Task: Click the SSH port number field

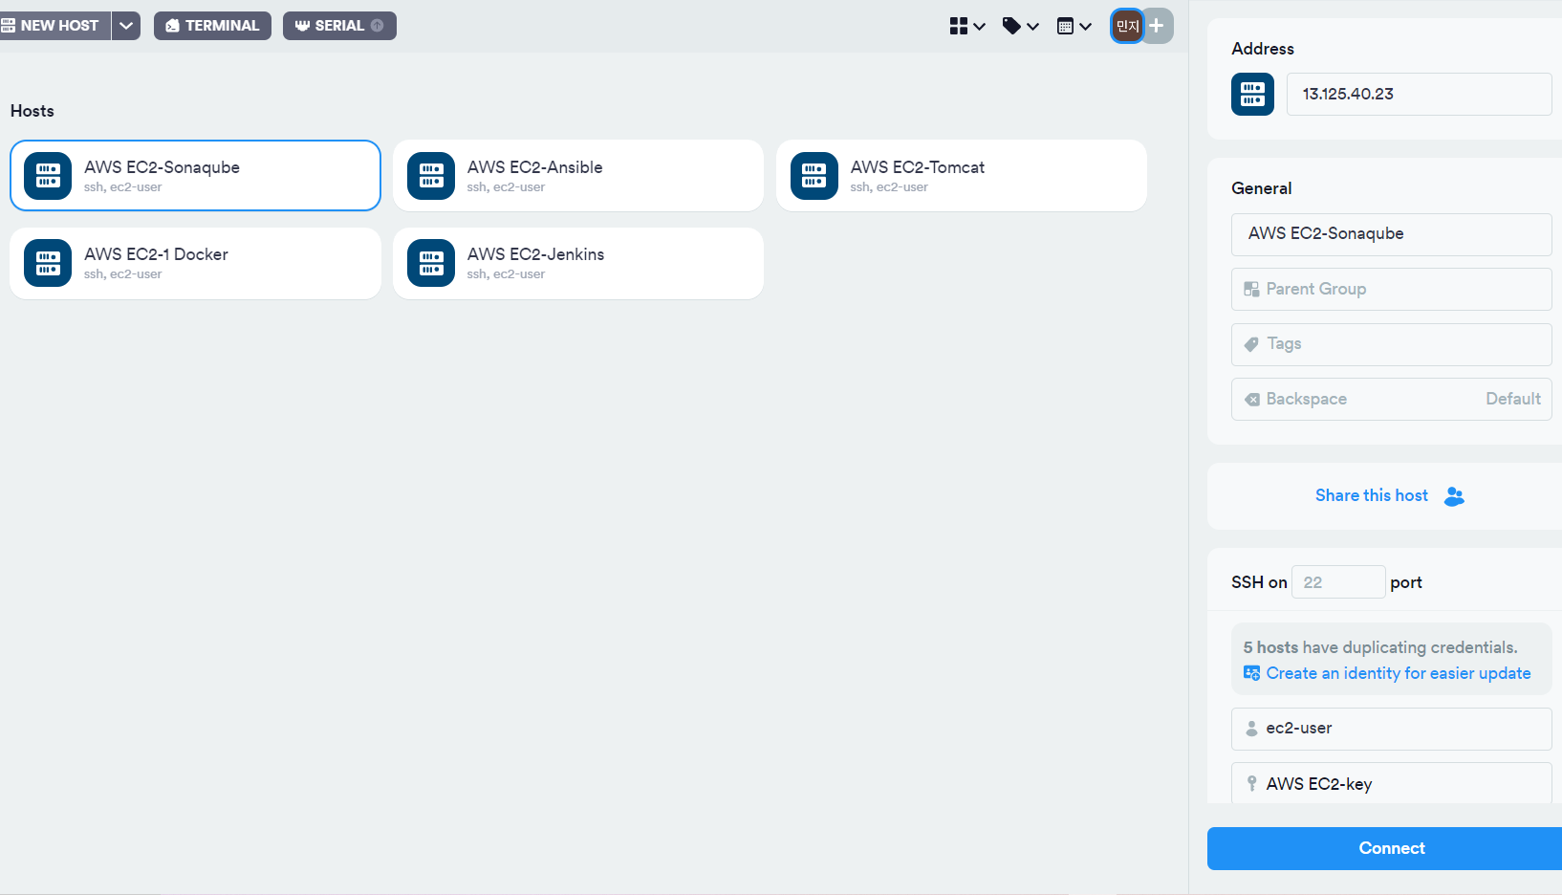Action: (x=1337, y=582)
